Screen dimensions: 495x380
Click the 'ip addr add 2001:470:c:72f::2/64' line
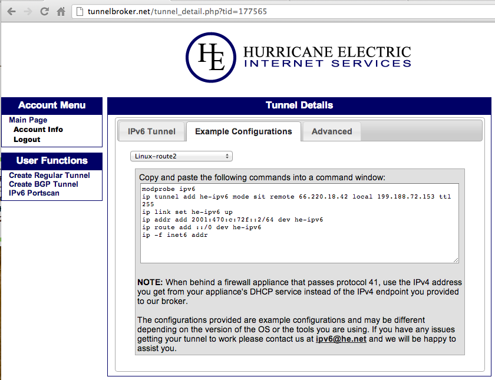(x=233, y=220)
